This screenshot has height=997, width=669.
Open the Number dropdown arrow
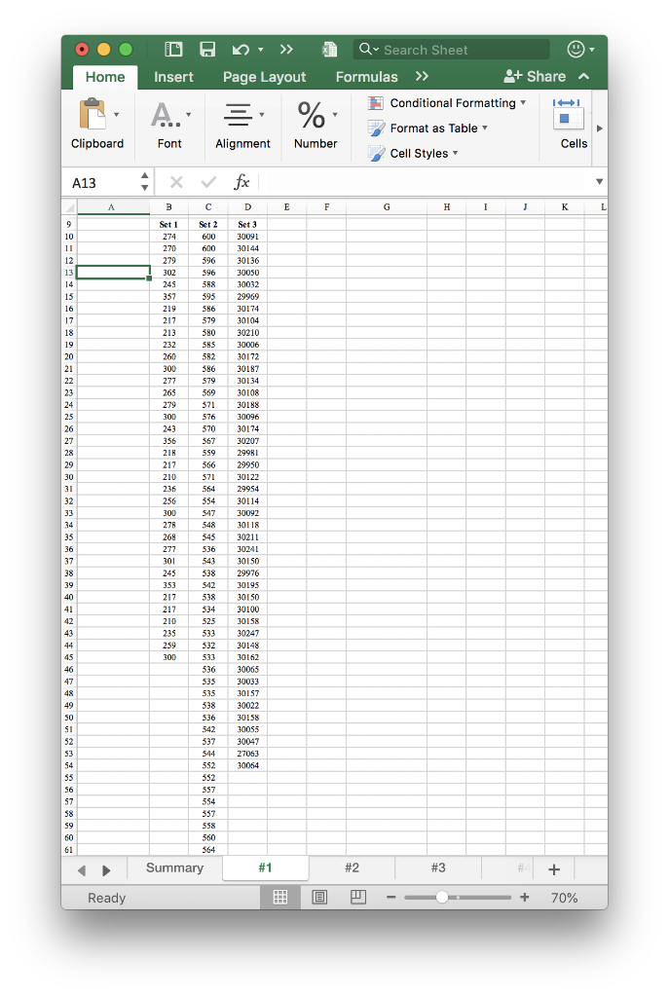click(x=335, y=115)
